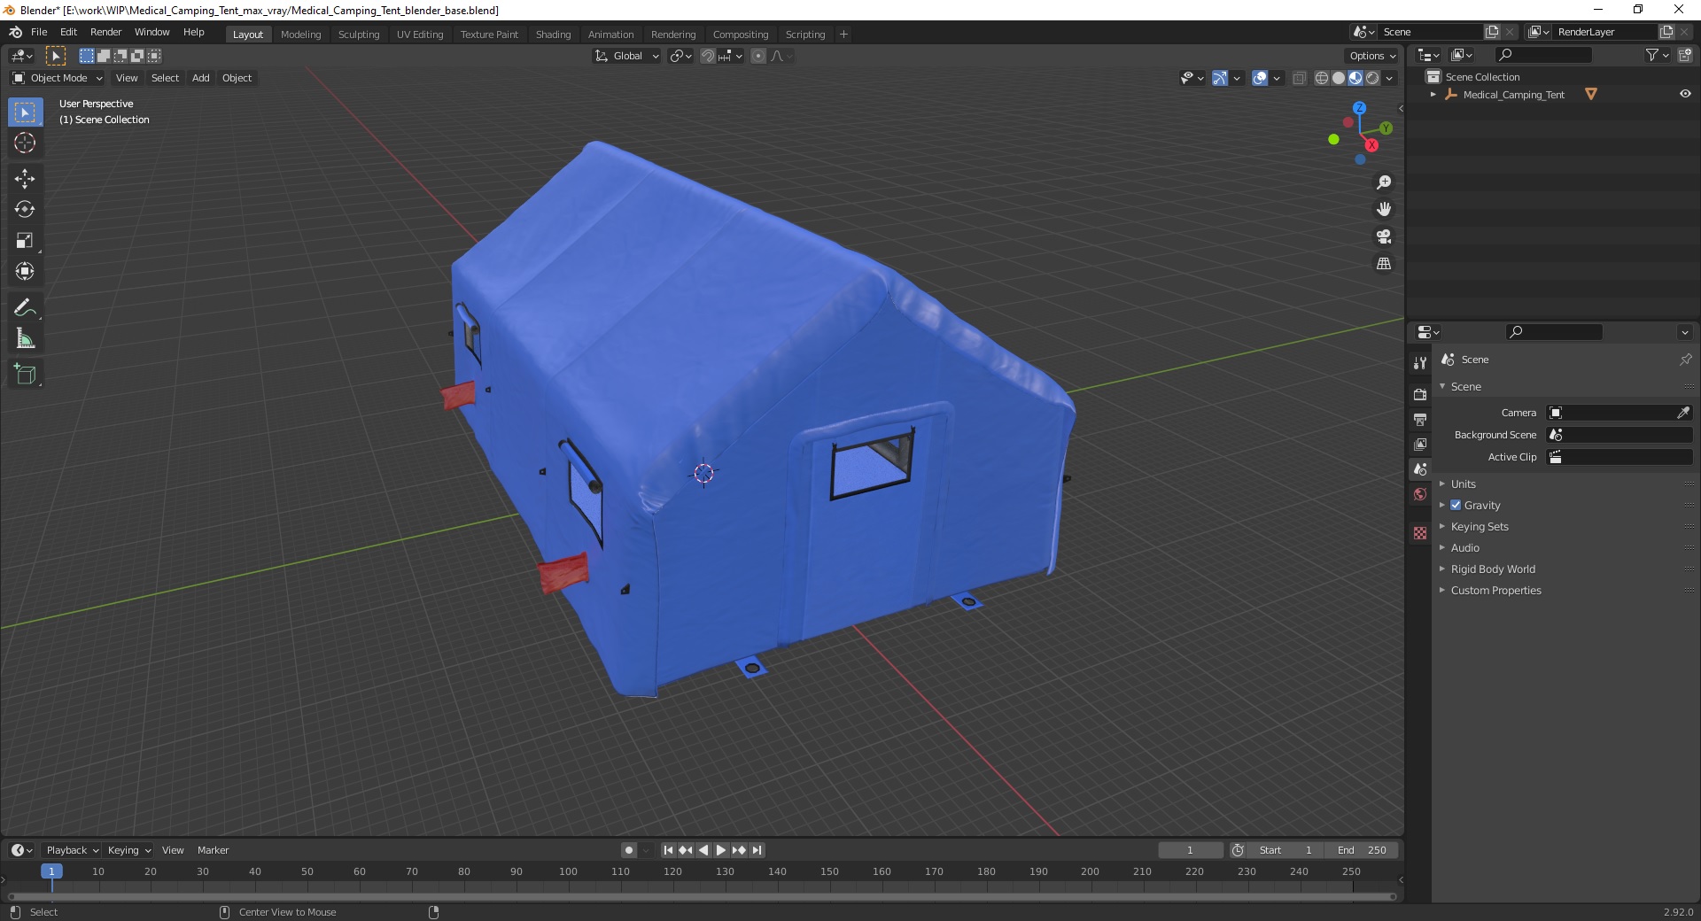This screenshot has width=1701, height=921.
Task: Click the current frame number field
Action: click(x=1190, y=850)
